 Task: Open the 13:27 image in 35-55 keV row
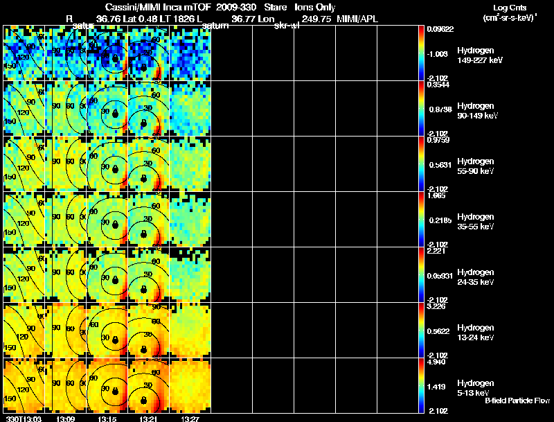[x=190, y=220]
